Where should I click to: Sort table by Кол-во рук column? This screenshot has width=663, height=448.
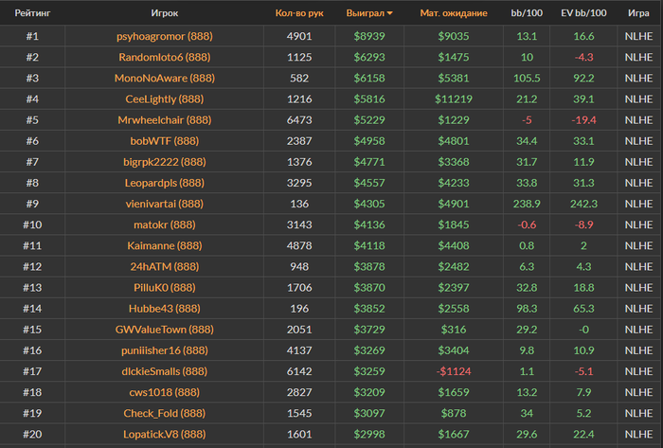click(x=298, y=14)
